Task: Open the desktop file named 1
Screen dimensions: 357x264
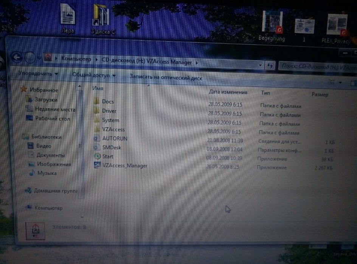Action: coord(304,31)
